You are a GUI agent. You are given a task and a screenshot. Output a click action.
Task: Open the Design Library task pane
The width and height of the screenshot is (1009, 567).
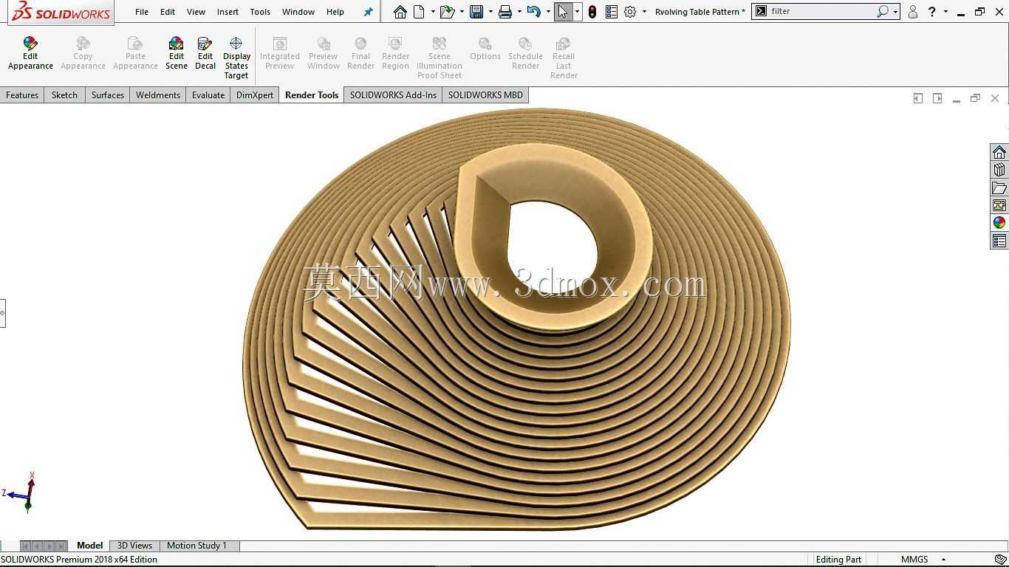[999, 170]
